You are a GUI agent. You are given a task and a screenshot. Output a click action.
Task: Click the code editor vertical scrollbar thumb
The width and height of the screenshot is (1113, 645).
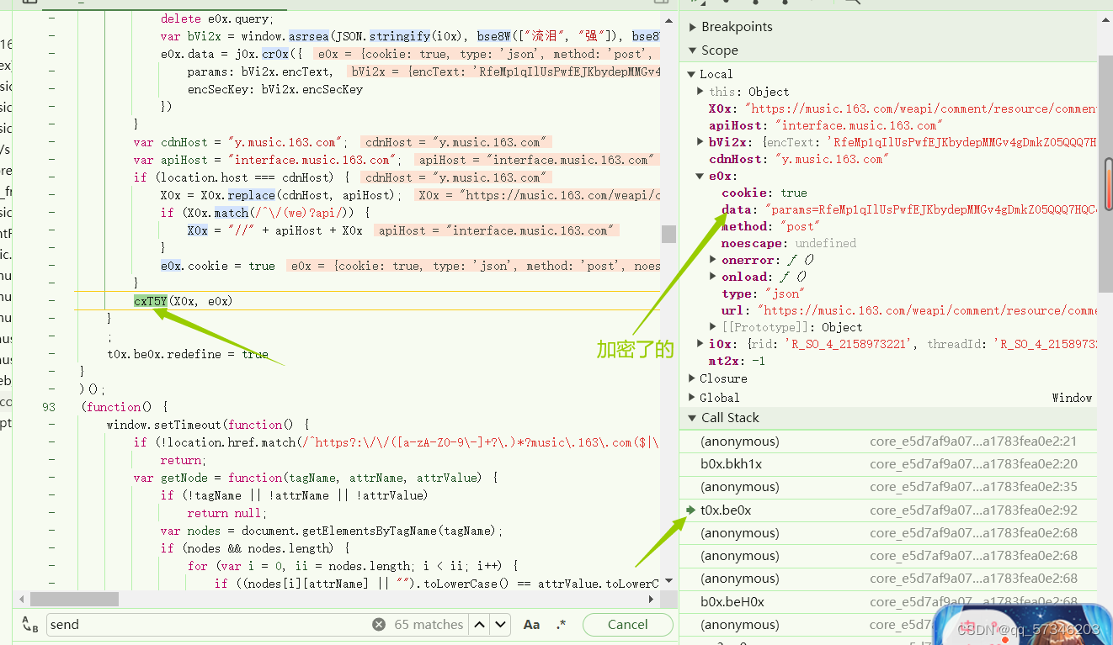[668, 234]
